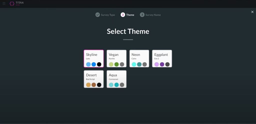Click Skyline's black color swatch
Screen dimensions: 256x124
[99, 64]
